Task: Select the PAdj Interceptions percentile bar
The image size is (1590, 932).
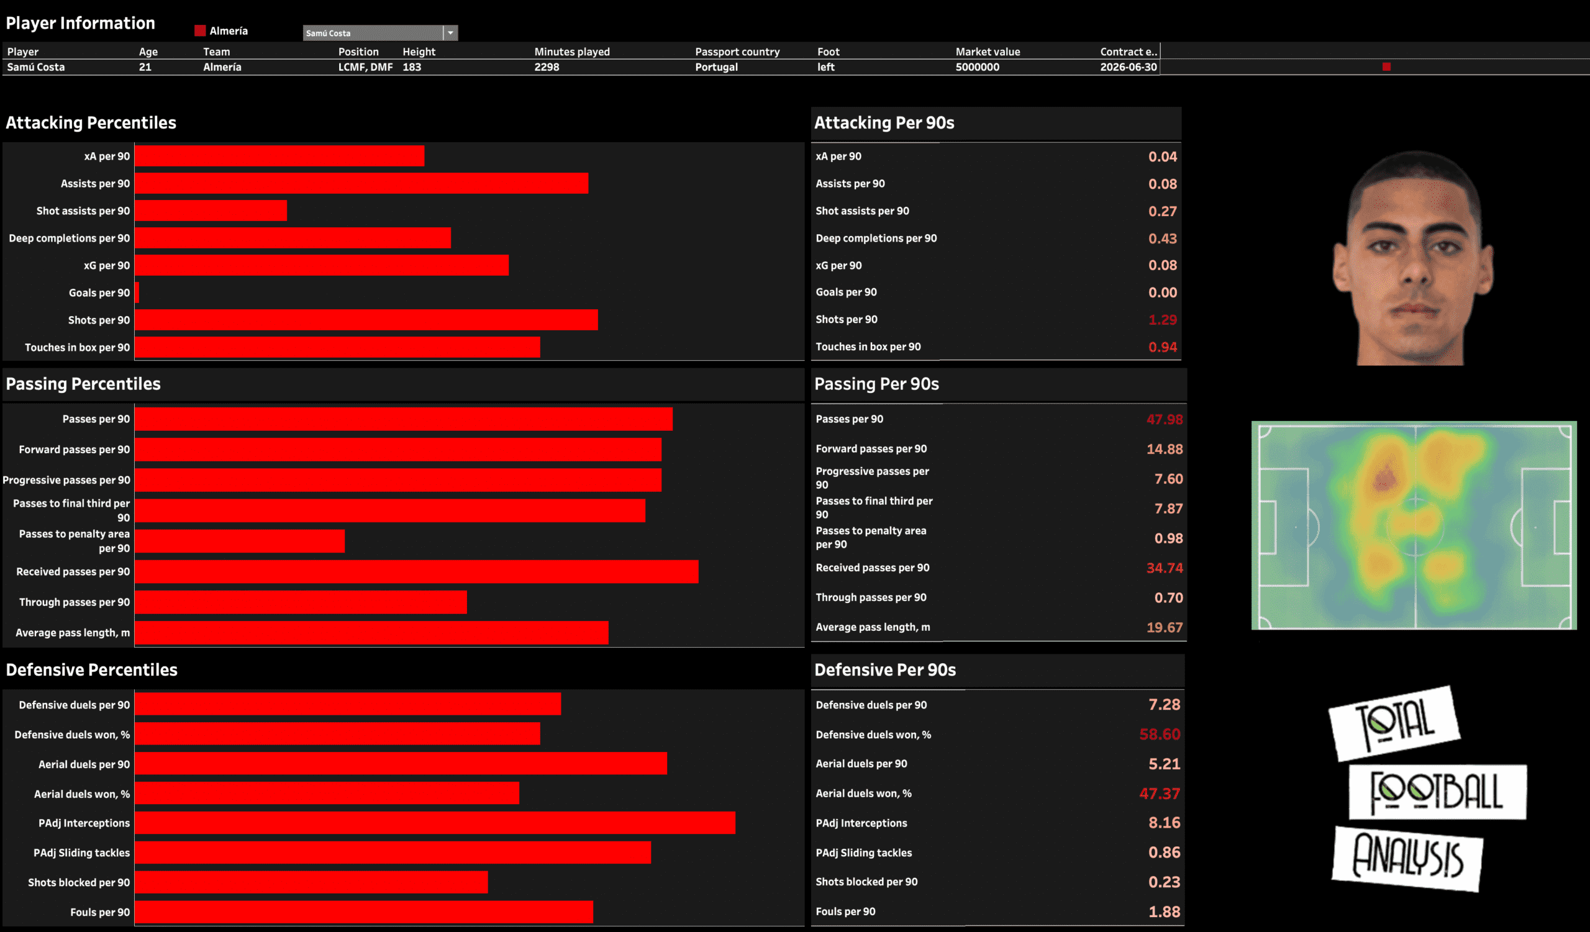Action: click(x=434, y=823)
